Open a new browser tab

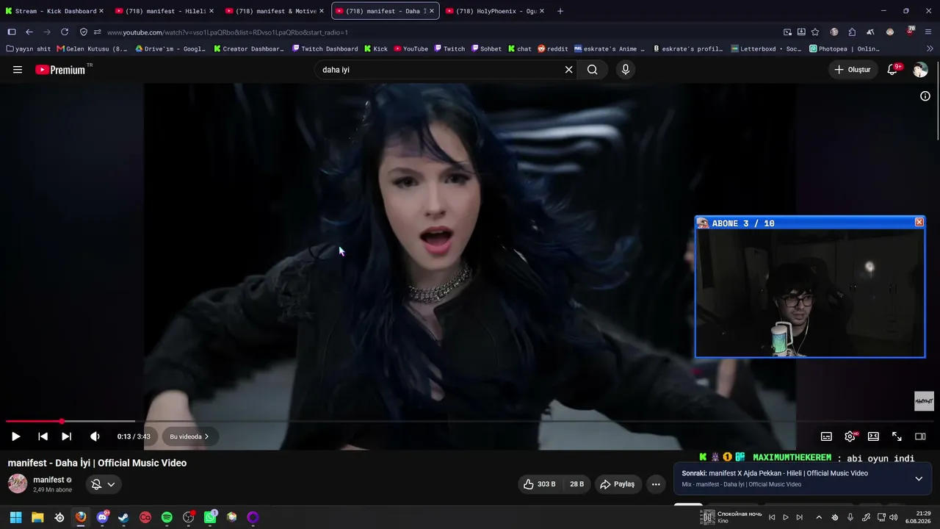coord(560,11)
